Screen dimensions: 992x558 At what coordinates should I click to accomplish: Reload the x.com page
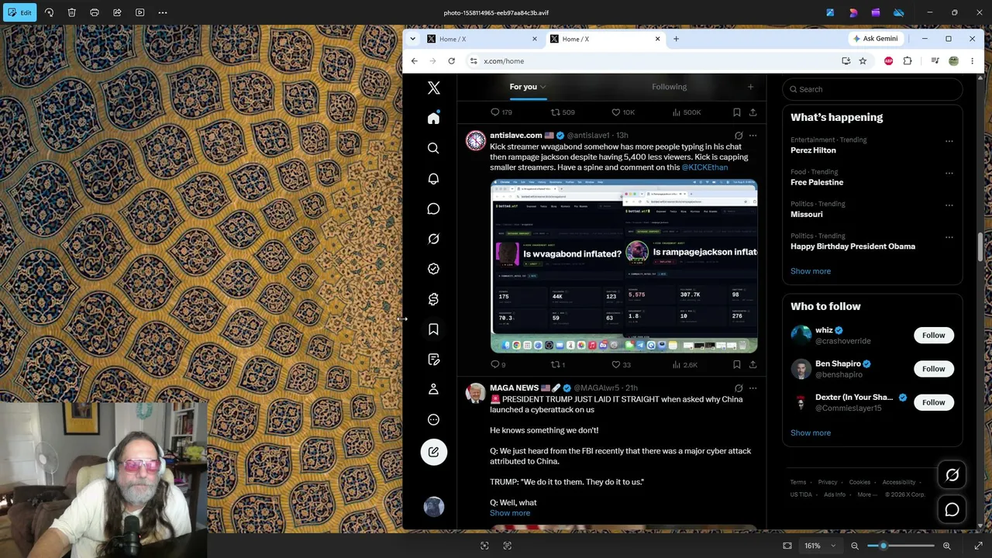tap(451, 61)
